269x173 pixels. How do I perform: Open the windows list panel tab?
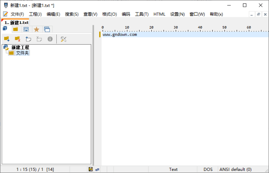47,29
